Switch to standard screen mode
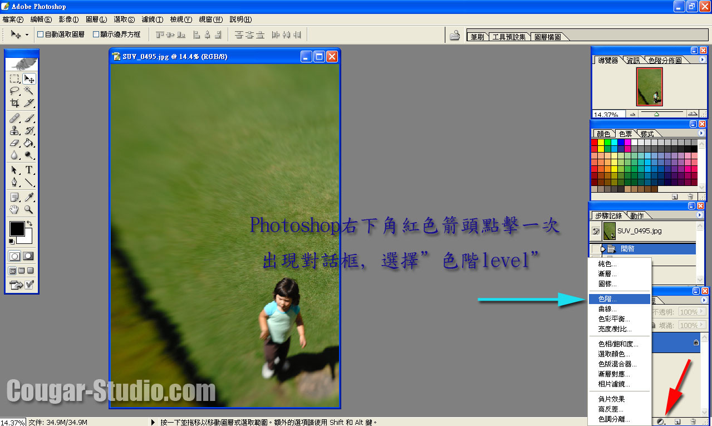The height and width of the screenshot is (426, 712). [13, 271]
